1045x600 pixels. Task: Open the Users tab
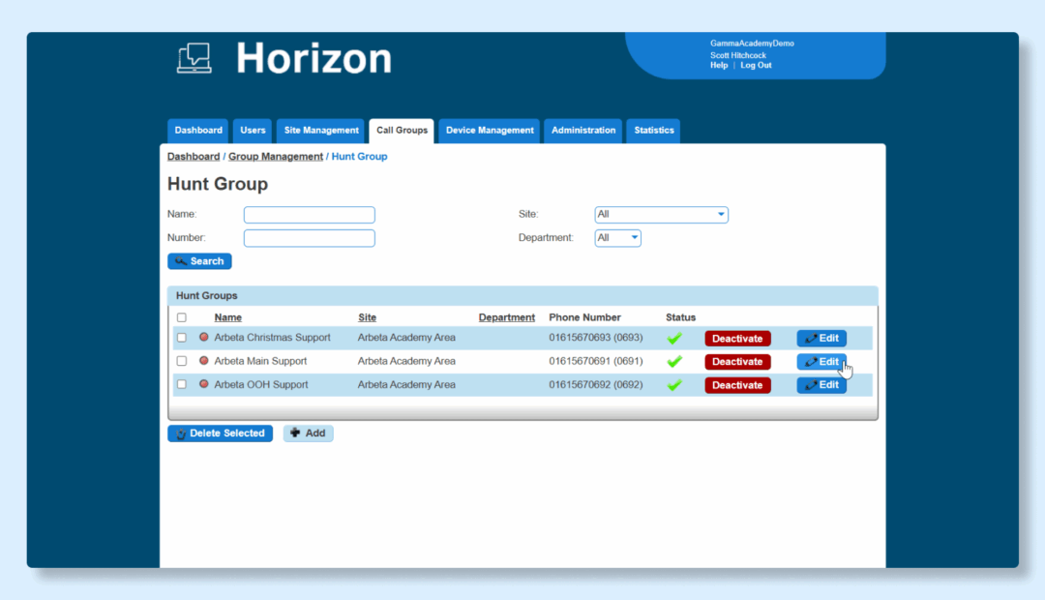pos(253,130)
